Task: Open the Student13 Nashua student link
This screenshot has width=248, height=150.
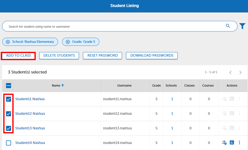Action: click(30, 128)
